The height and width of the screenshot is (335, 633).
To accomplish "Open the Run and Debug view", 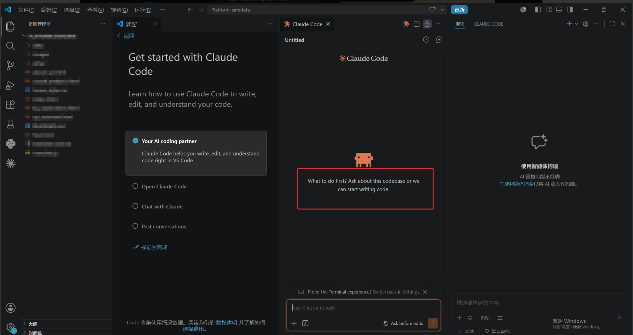I will click(10, 85).
